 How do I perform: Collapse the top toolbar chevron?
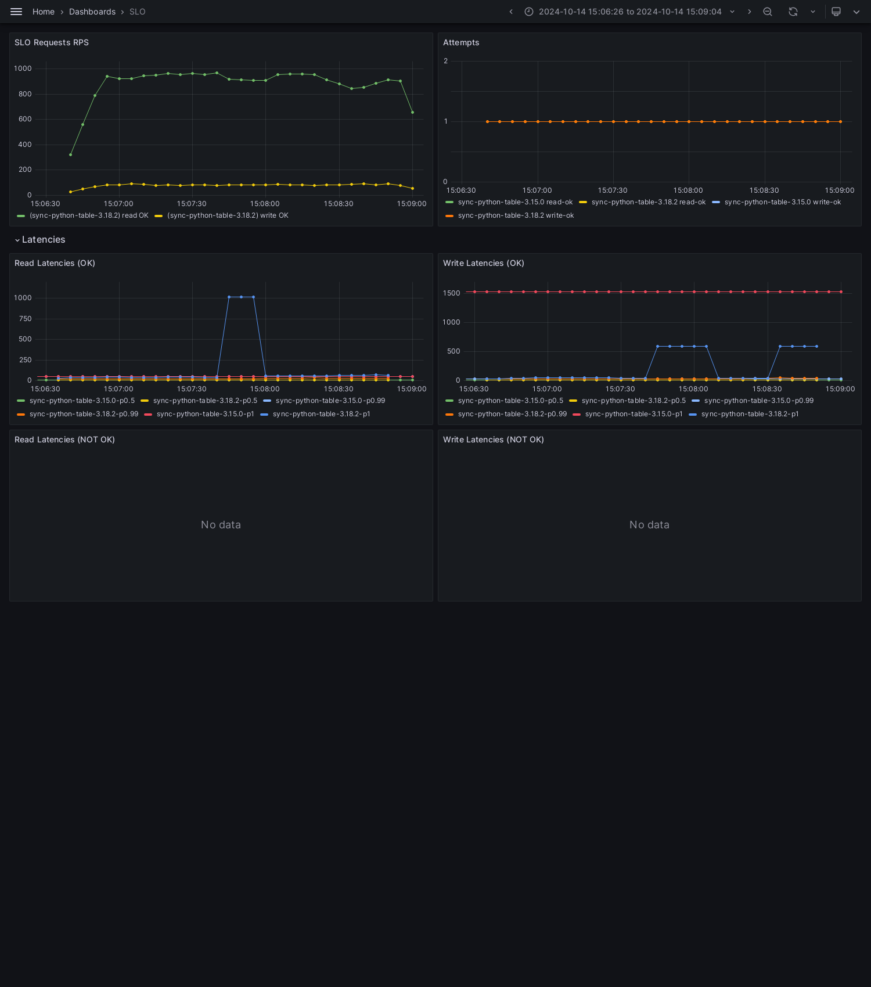pyautogui.click(x=856, y=12)
